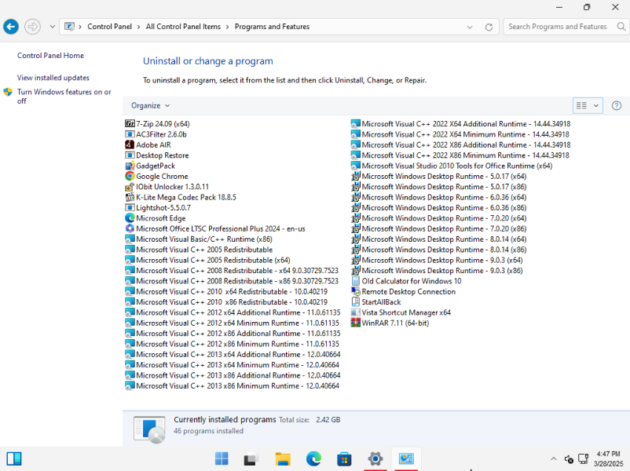
Task: Click the Search Programs and Features field
Action: click(x=557, y=27)
